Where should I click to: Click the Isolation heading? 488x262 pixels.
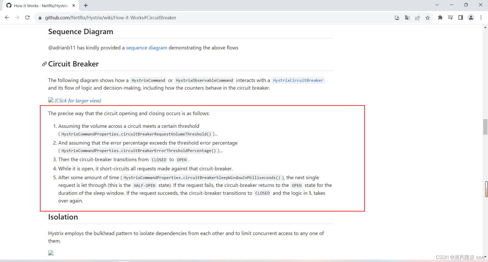[x=63, y=217]
